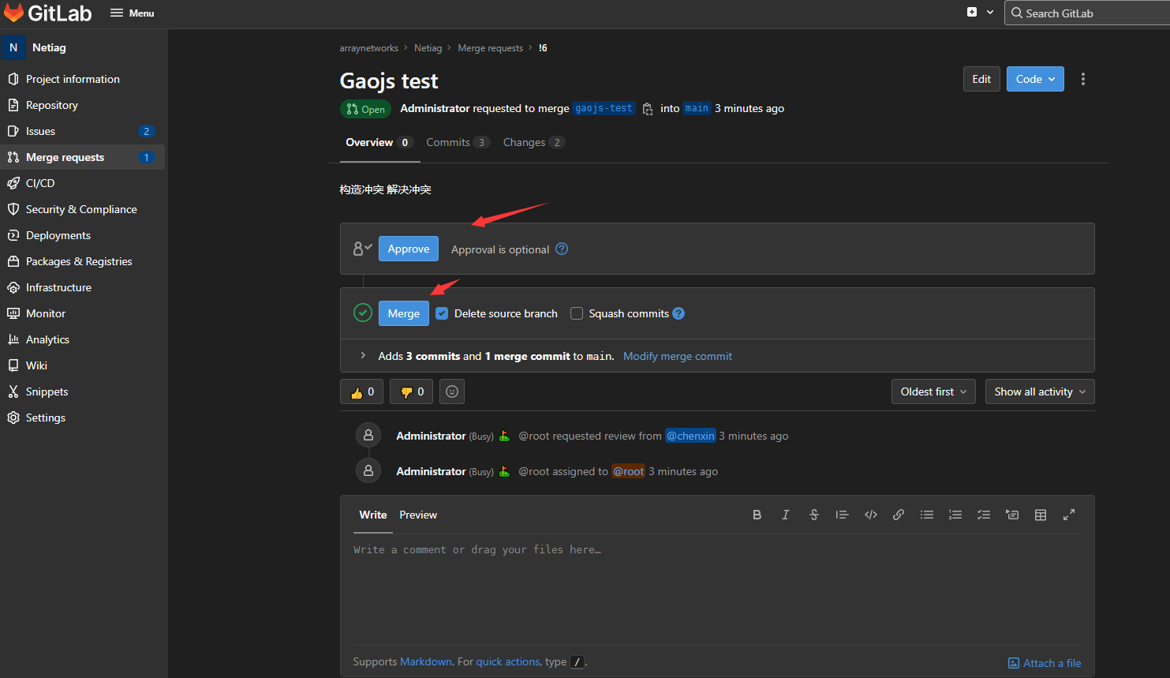The width and height of the screenshot is (1170, 678).
Task: Click the squash commits help icon
Action: [678, 313]
